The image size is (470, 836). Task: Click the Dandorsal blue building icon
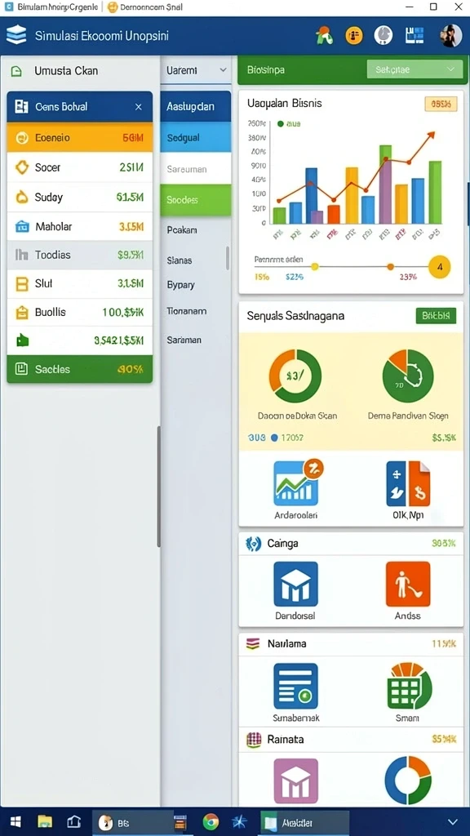[295, 584]
